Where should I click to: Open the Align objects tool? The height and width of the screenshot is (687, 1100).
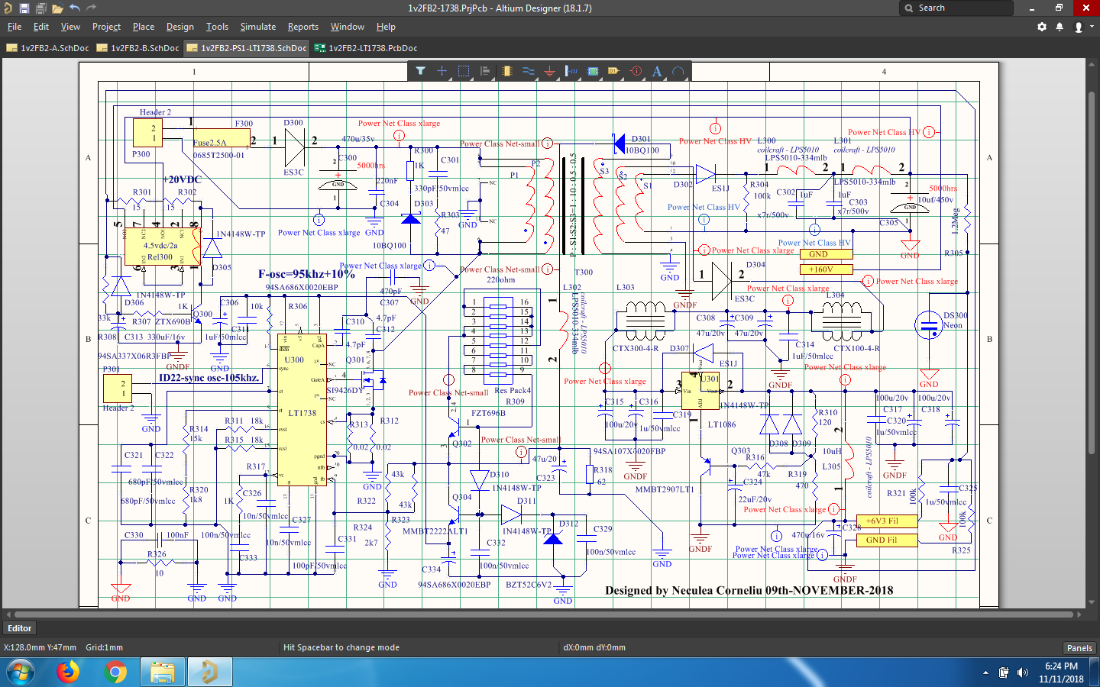tap(484, 71)
